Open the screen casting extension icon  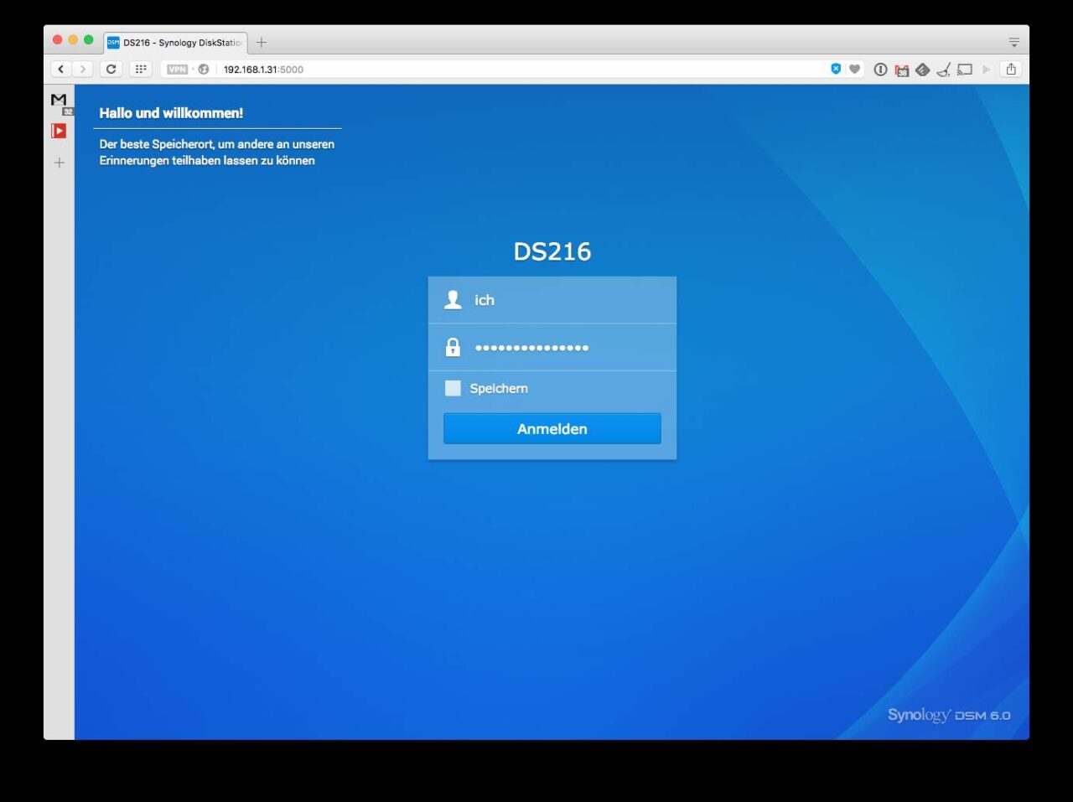coord(966,70)
